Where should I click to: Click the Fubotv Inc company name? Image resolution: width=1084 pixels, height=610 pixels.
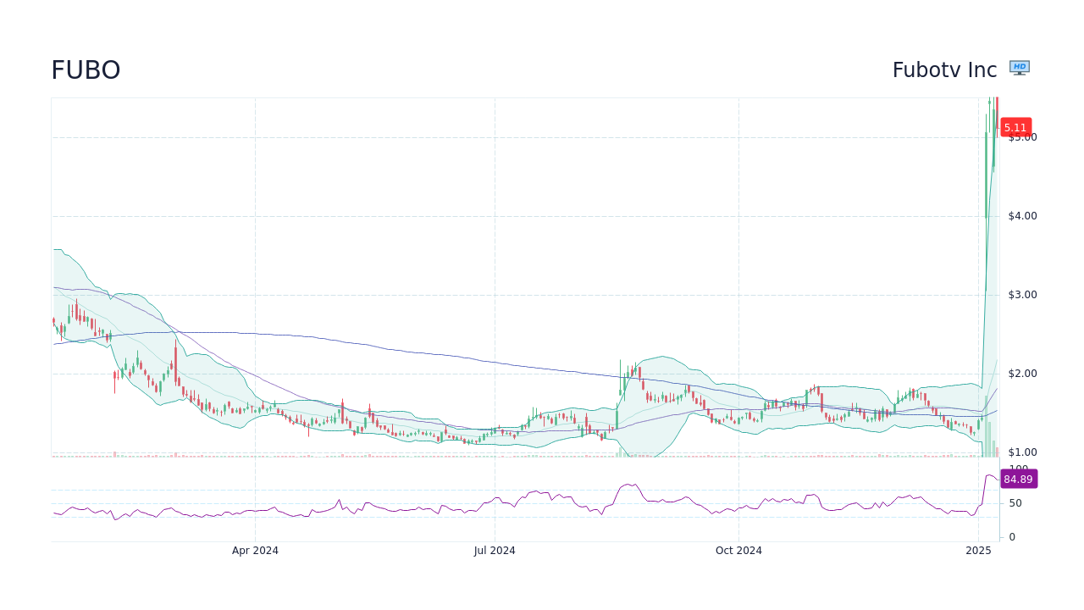click(944, 70)
